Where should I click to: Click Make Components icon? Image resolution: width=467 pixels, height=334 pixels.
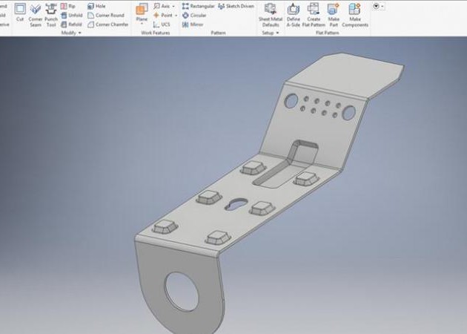pyautogui.click(x=355, y=13)
